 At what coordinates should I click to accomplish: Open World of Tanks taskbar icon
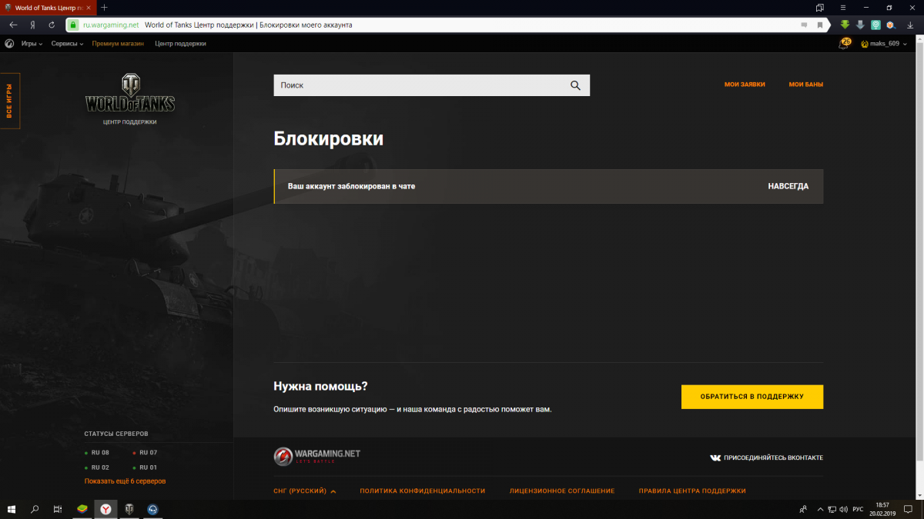tap(129, 509)
